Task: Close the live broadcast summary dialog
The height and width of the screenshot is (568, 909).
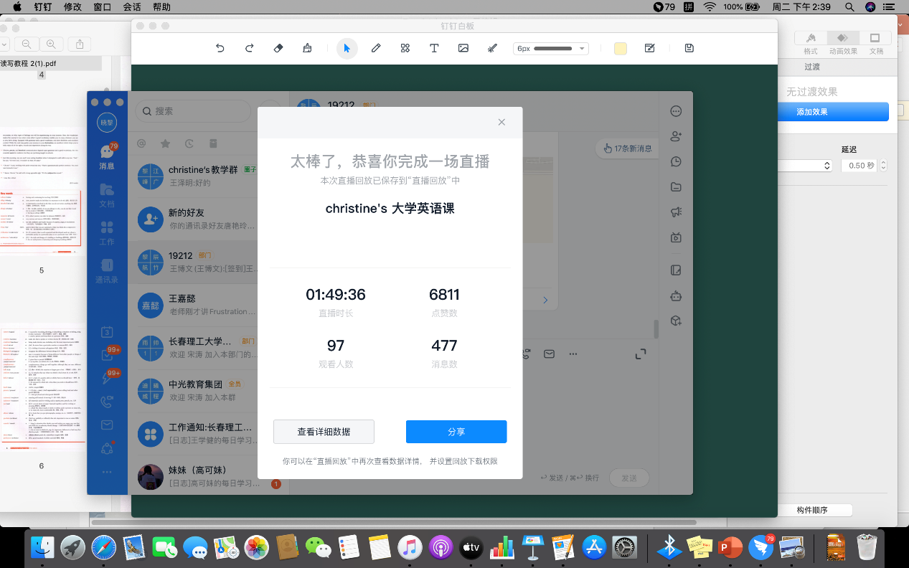Action: 501,123
